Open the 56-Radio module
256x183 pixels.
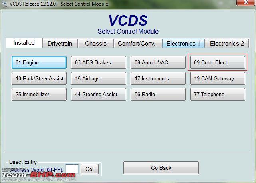point(158,94)
